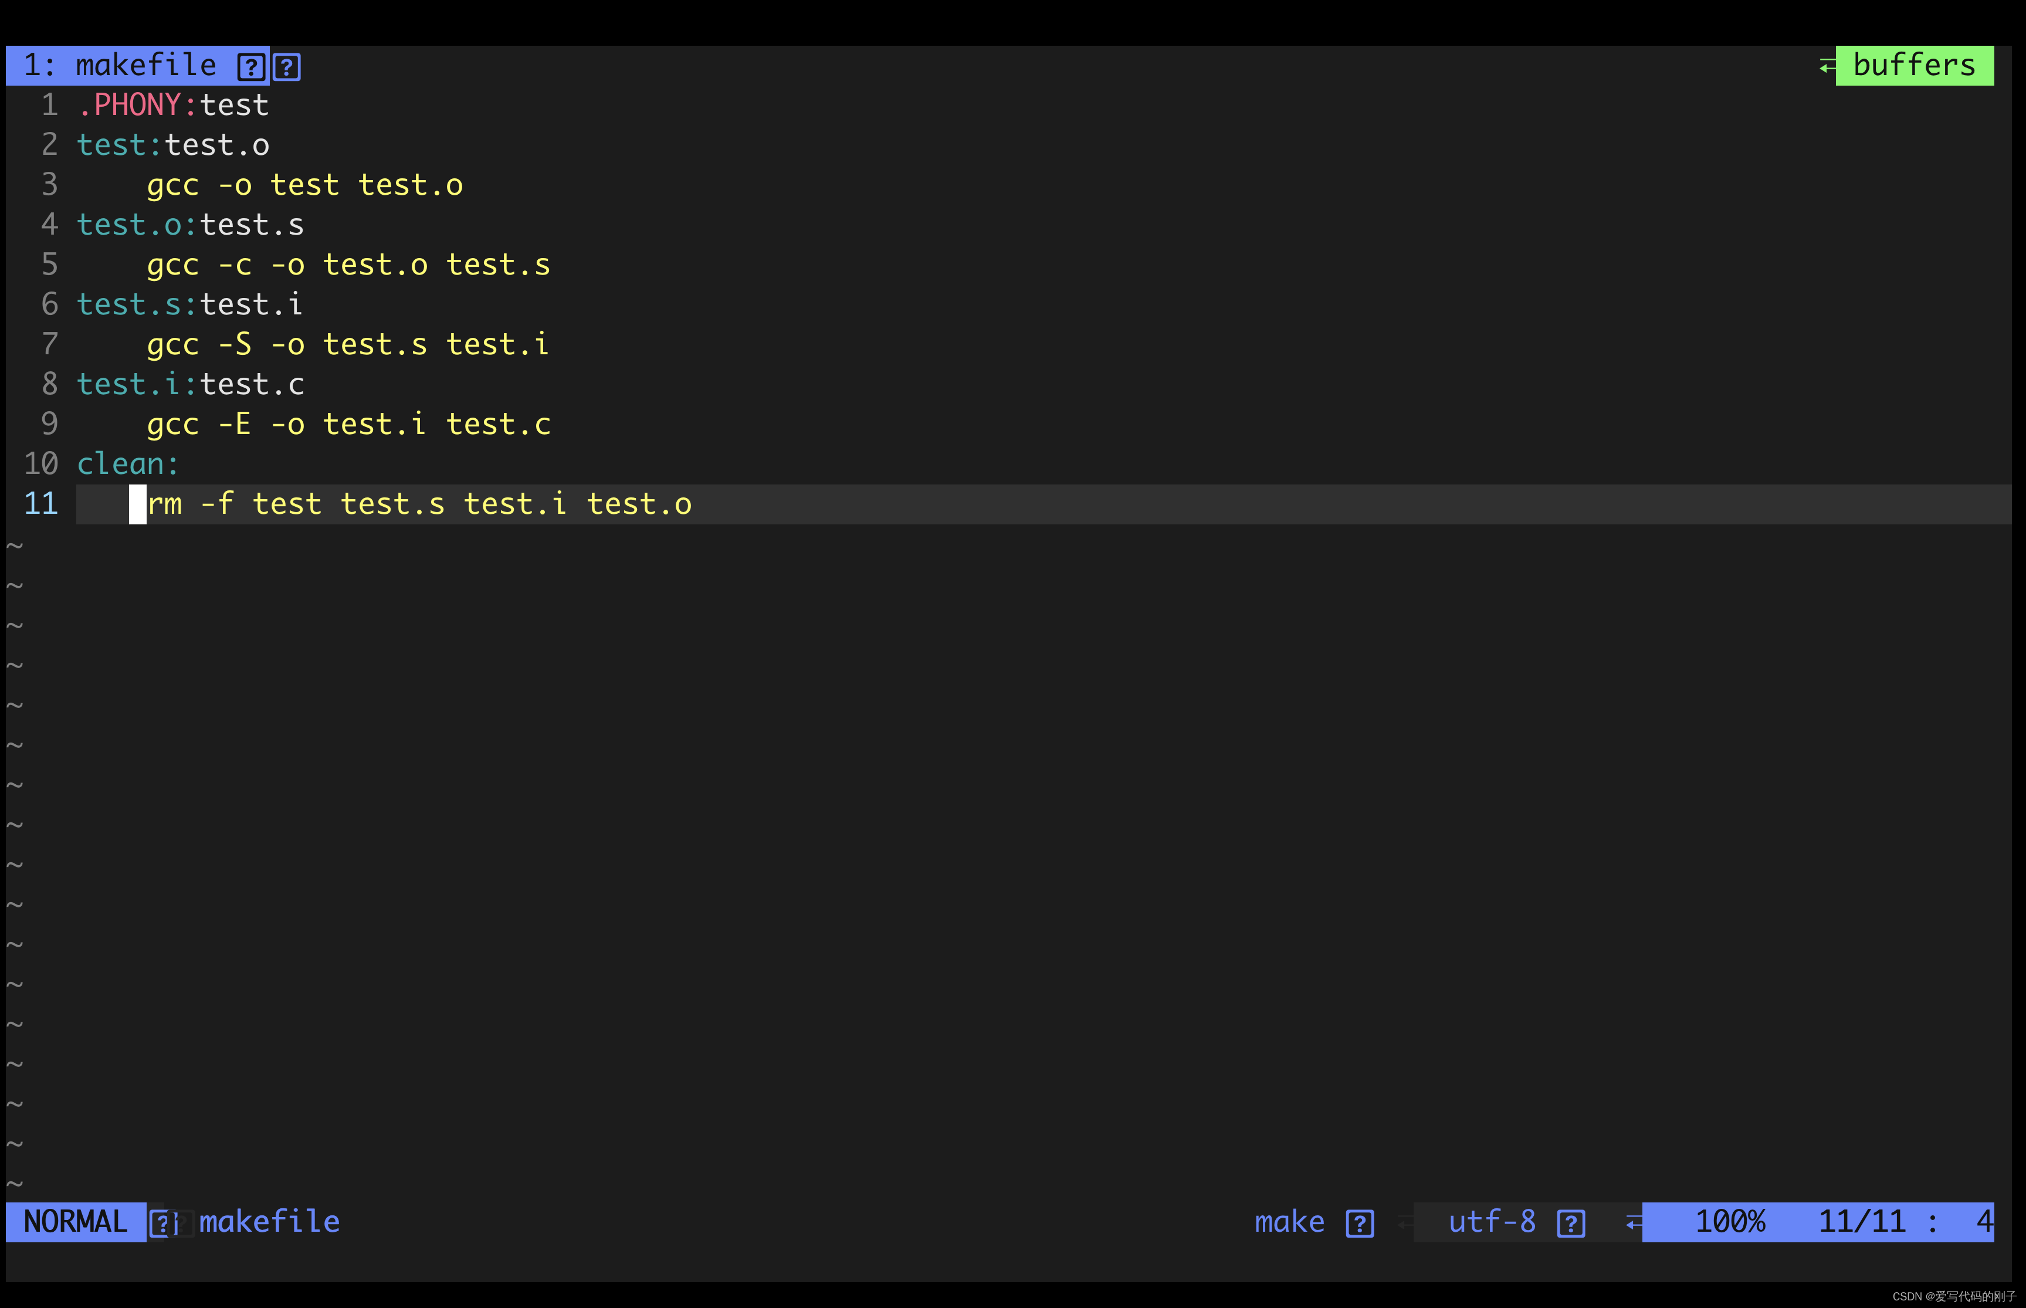This screenshot has height=1308, width=2026.
Task: Click NORMAL mode indicator in status line
Action: coord(76,1221)
